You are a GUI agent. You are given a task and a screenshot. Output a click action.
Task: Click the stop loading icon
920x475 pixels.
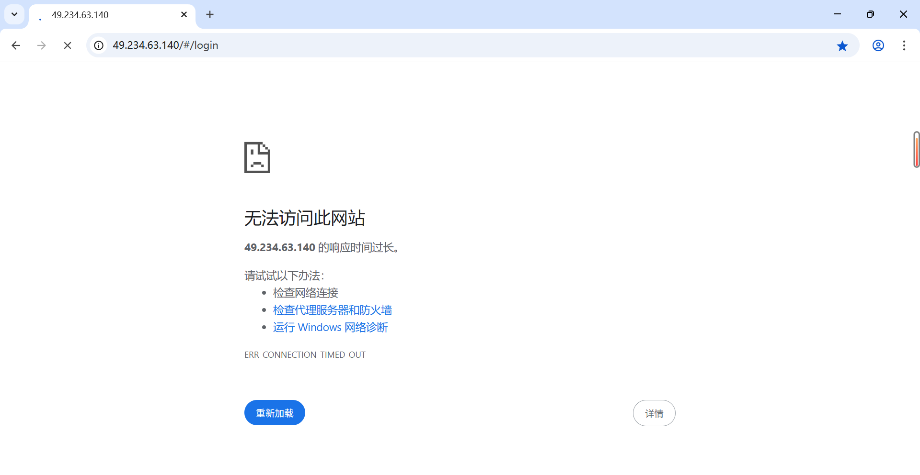point(67,45)
